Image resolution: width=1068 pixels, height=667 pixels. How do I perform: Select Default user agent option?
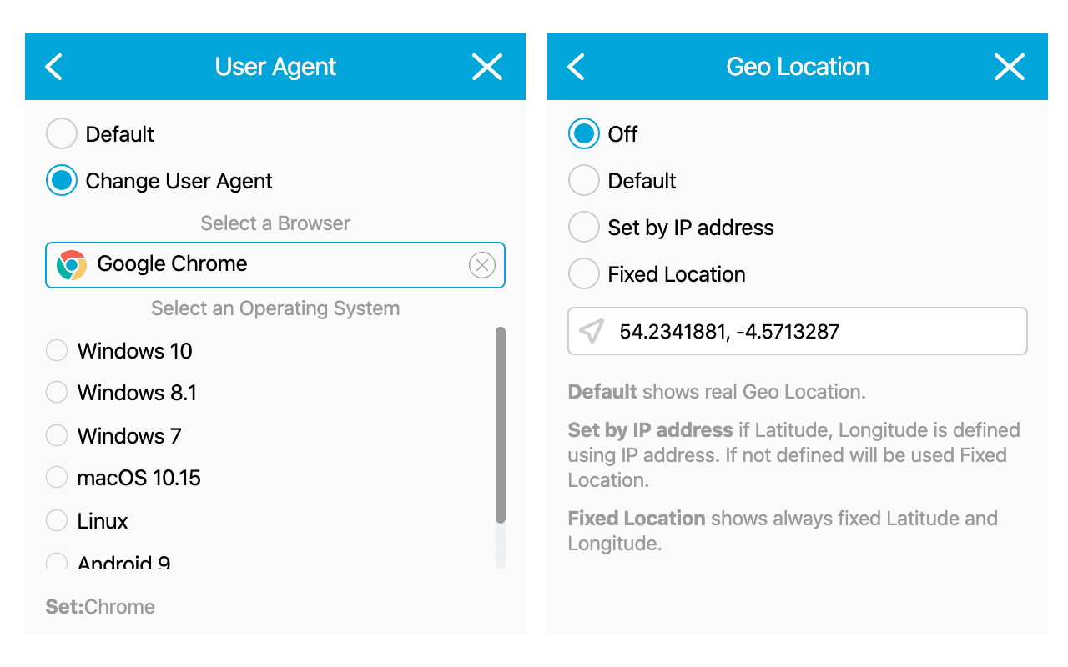click(62, 134)
